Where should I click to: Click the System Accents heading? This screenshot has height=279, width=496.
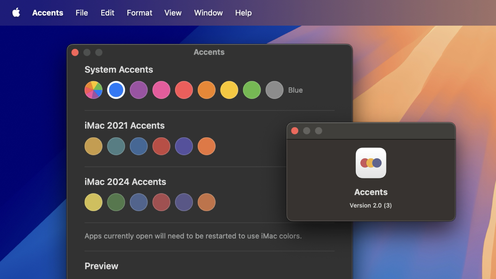[119, 70]
